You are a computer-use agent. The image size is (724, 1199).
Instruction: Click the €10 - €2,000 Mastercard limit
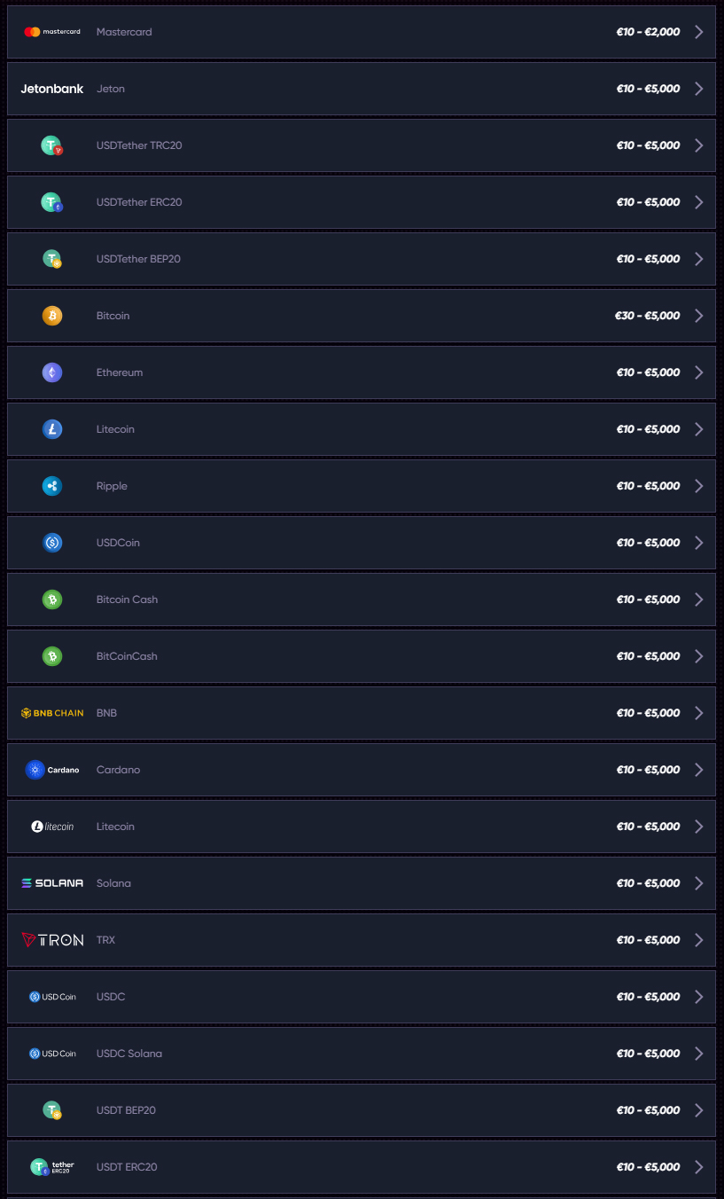648,32
